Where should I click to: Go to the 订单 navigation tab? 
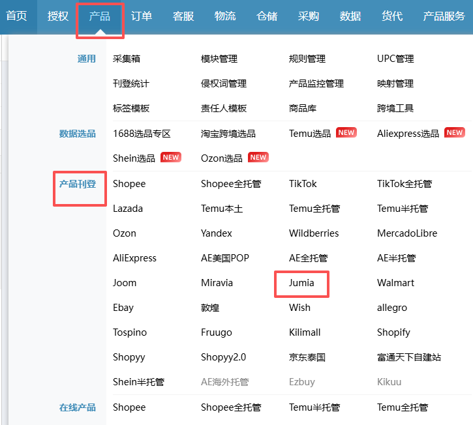click(142, 16)
